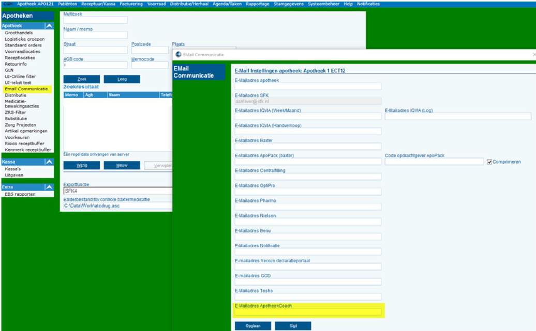This screenshot has width=536, height=331.
Task: Click the Multizoek input field
Action: pyautogui.click(x=95, y=20)
